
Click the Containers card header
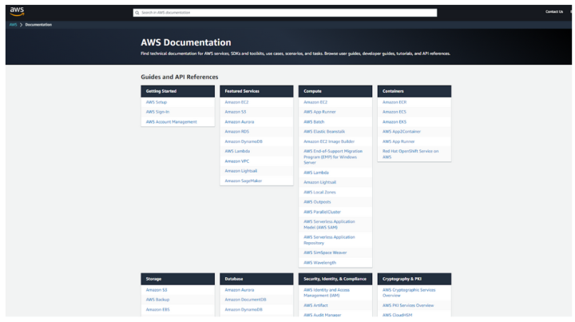(414, 91)
